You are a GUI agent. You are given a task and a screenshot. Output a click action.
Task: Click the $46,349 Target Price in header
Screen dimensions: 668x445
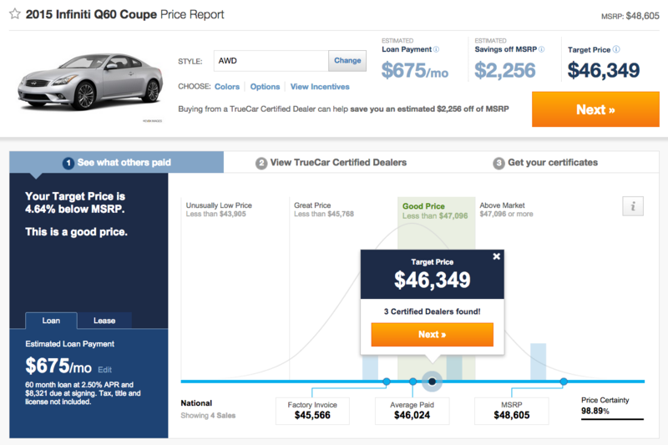pyautogui.click(x=604, y=70)
